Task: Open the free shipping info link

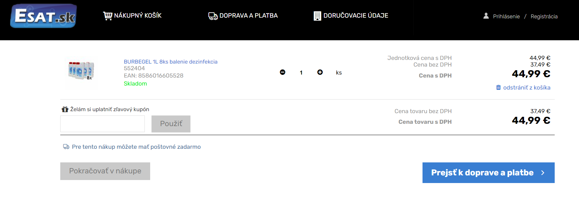Action: (136, 147)
